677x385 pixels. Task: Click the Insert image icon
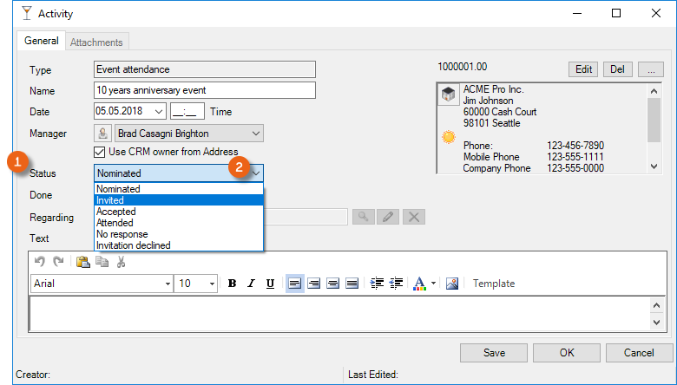(x=451, y=284)
